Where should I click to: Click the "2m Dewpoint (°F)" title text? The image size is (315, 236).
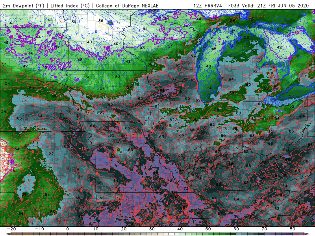(24, 6)
